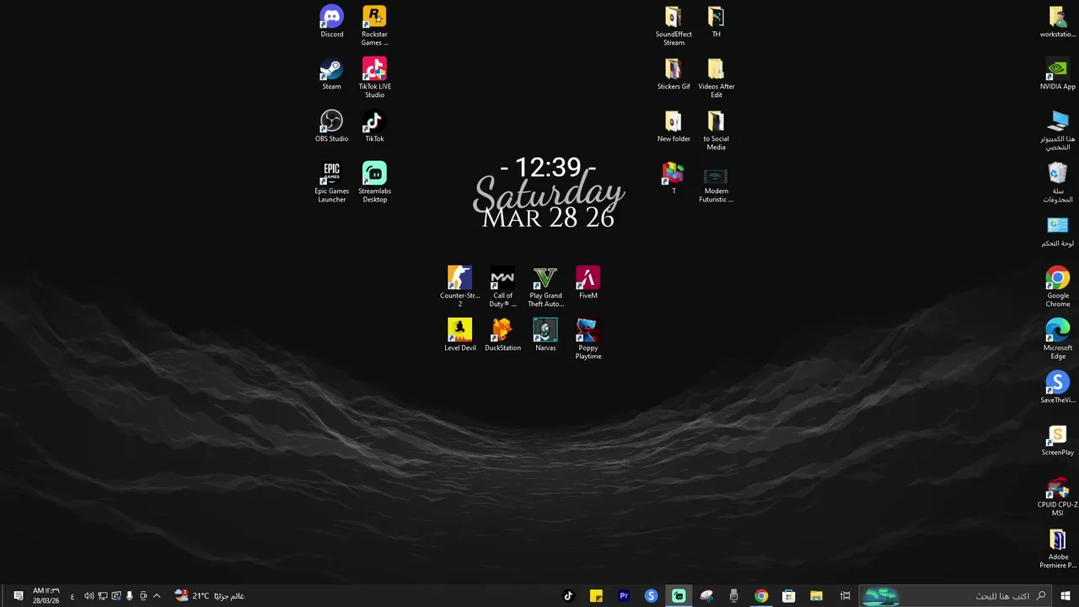Open the NVIDIA App shortcut
Image resolution: width=1079 pixels, height=607 pixels.
tap(1057, 74)
